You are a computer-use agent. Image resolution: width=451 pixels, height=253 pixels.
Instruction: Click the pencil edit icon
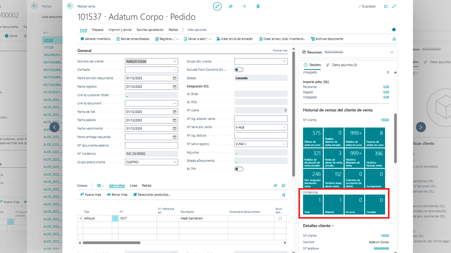217,6
